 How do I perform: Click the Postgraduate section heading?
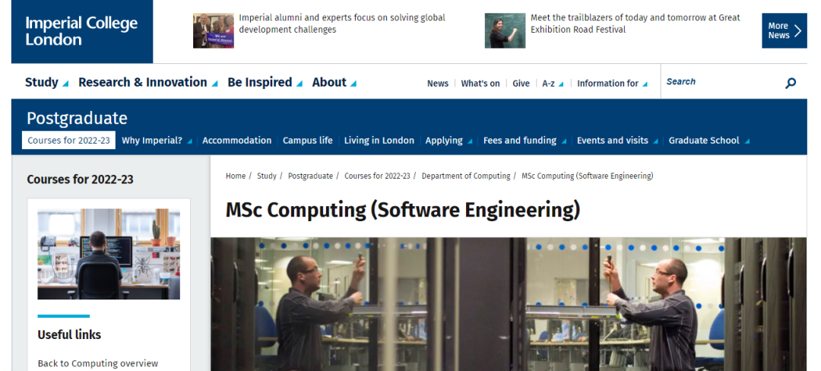click(x=77, y=119)
